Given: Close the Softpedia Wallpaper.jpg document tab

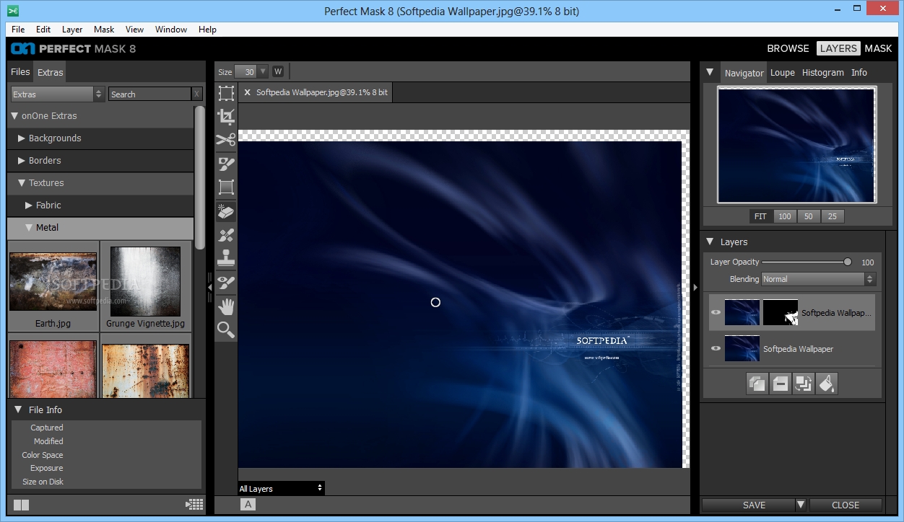Looking at the screenshot, I should 248,92.
